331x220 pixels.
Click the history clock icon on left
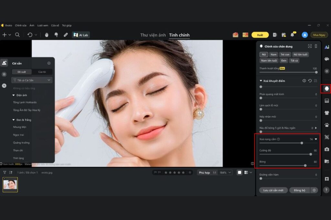tap(4, 86)
